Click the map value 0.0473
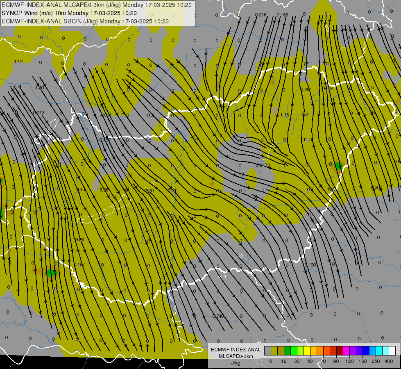 tap(263, 165)
